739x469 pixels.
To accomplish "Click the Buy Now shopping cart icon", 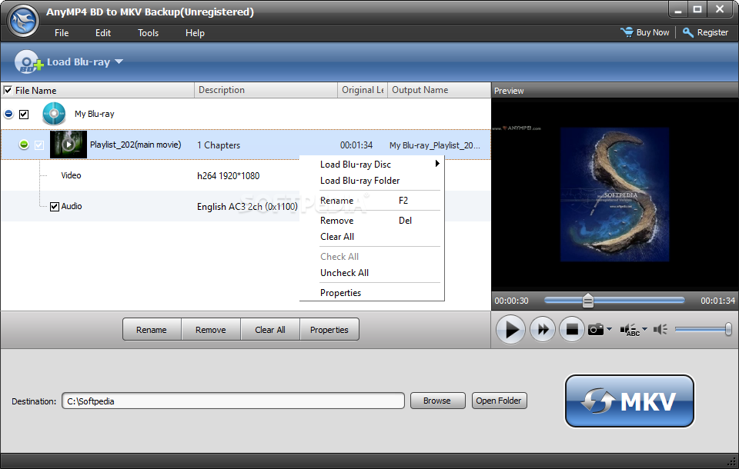I will 627,32.
